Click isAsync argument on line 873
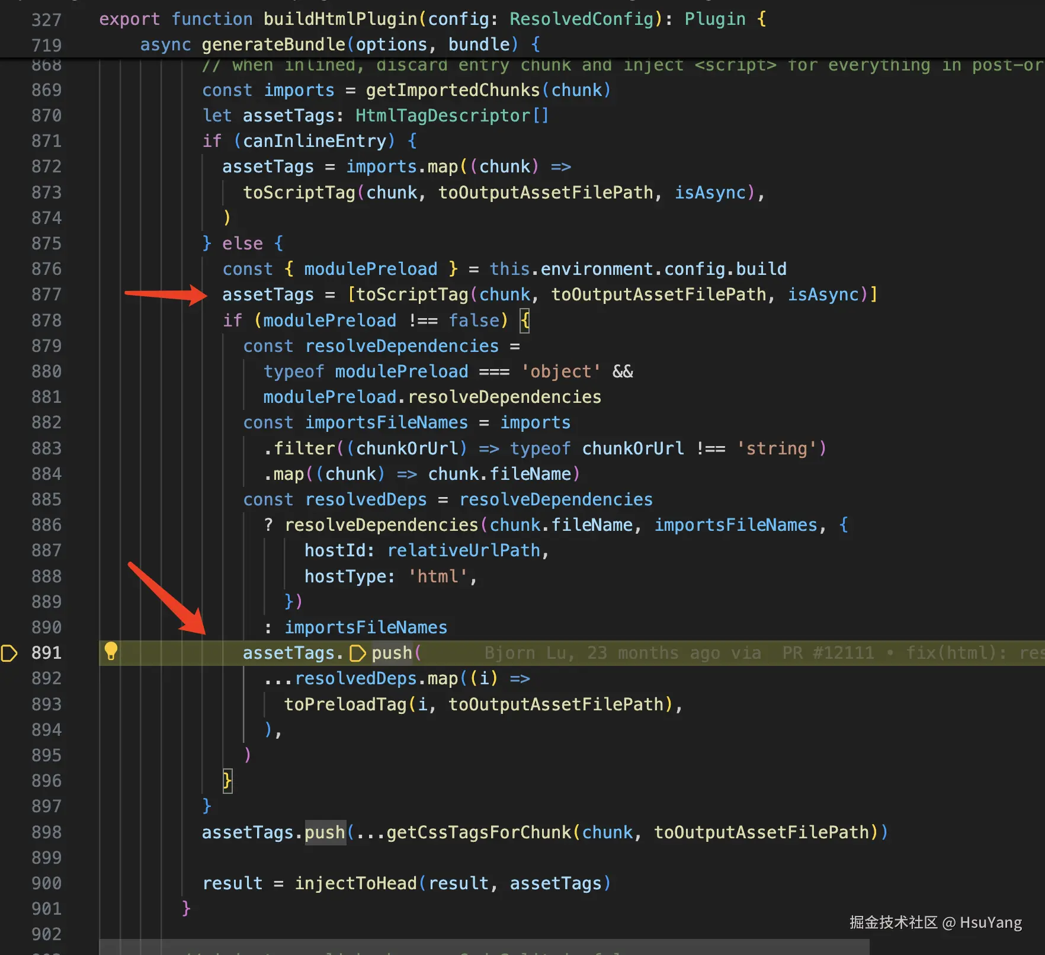Viewport: 1045px width, 955px height. tap(710, 193)
